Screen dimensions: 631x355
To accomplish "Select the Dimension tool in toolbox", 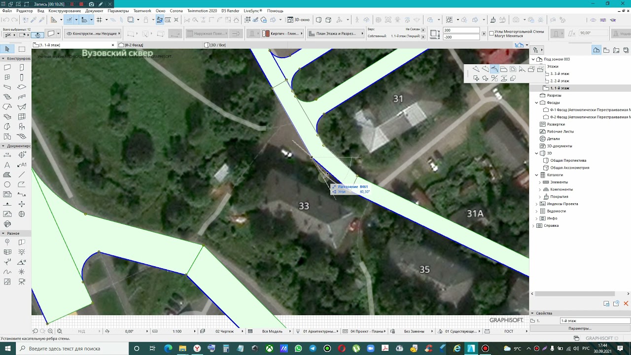I will pyautogui.click(x=7, y=155).
